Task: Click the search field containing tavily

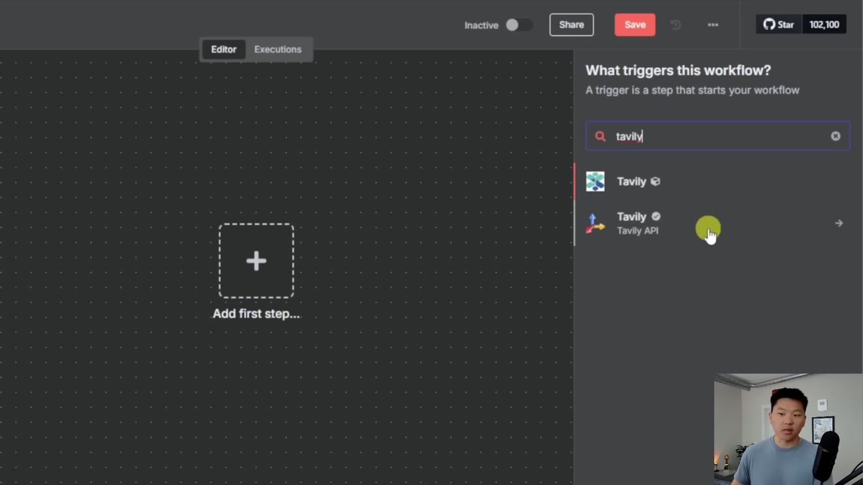Action: (x=718, y=136)
